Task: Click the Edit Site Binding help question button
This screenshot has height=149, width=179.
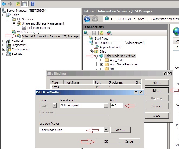Action: point(136,92)
